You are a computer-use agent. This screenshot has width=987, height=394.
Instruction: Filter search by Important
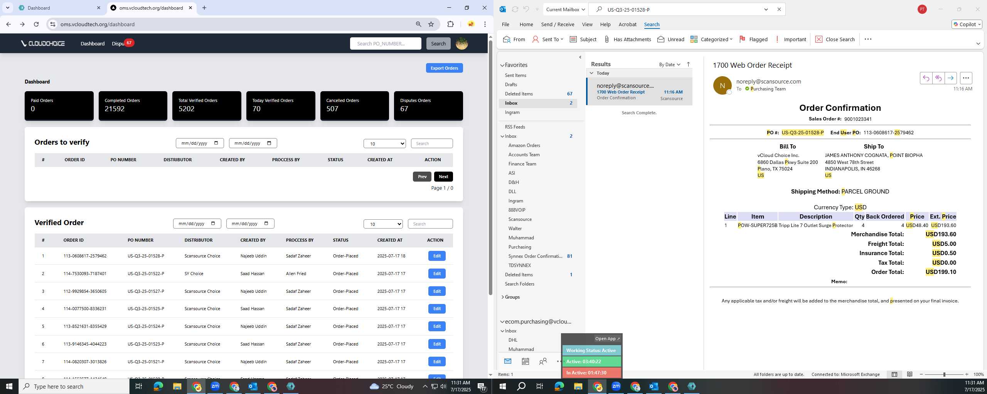[790, 39]
